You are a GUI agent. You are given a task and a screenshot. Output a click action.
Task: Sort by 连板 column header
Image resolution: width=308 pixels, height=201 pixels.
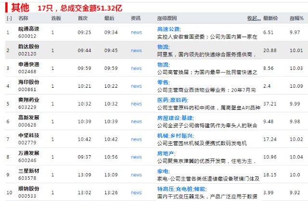point(56,18)
